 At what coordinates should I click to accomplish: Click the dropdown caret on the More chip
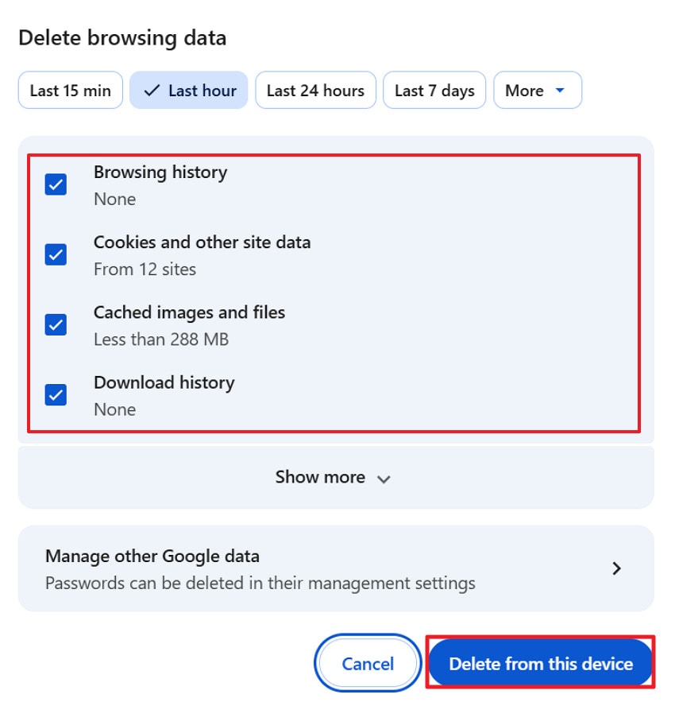coord(561,90)
